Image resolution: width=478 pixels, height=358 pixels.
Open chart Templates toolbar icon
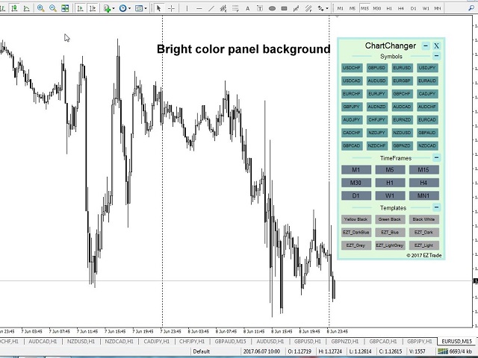coord(139,8)
